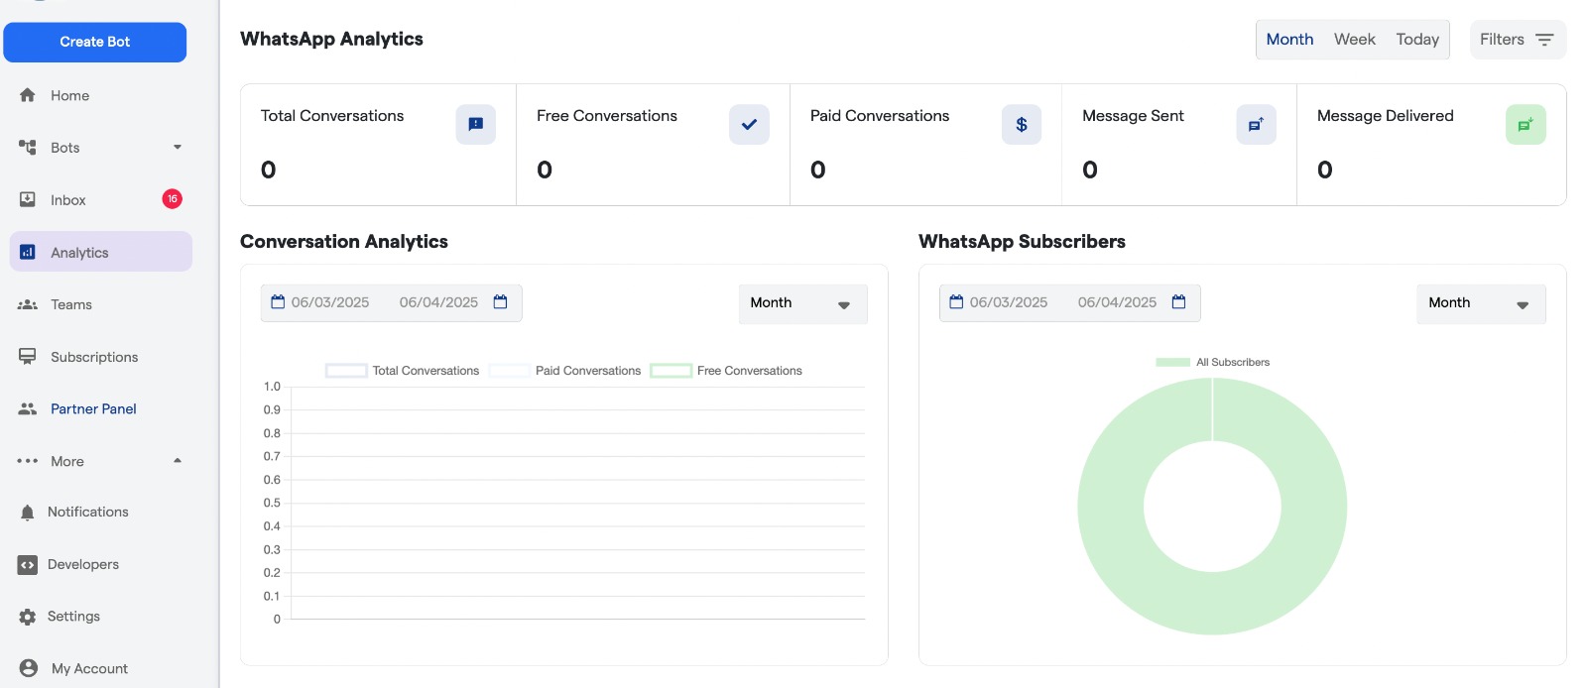Click the Create Bot button
The image size is (1587, 688).
click(x=95, y=42)
